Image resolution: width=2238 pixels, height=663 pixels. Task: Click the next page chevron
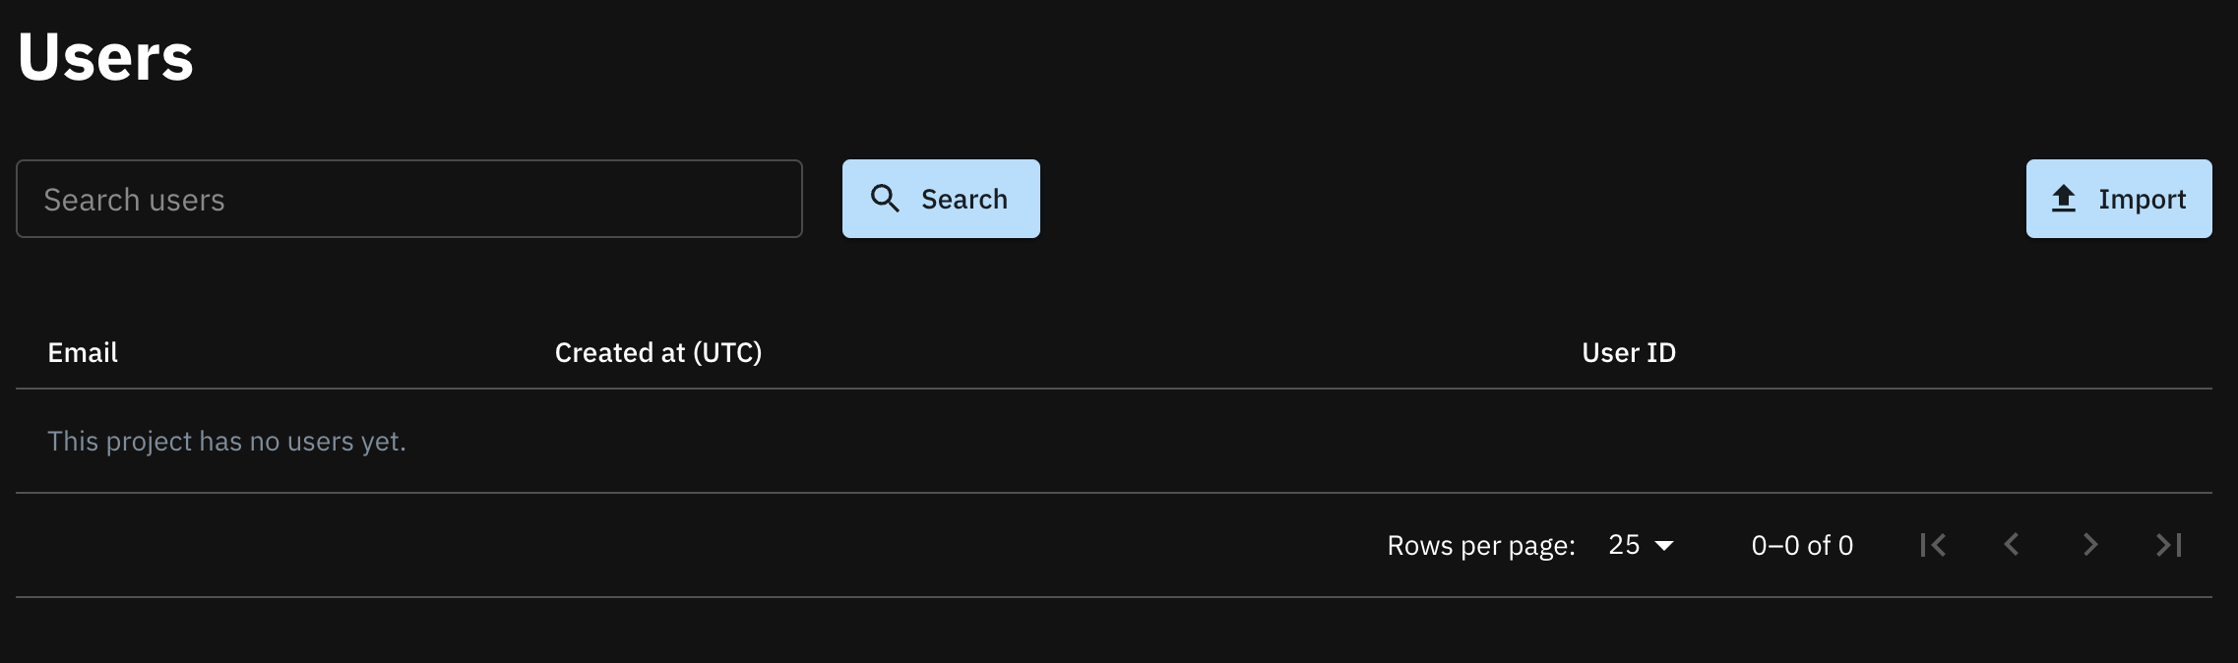coord(2090,545)
